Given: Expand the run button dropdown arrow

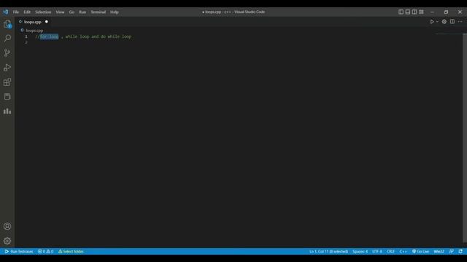Looking at the screenshot, I should pyautogui.click(x=437, y=22).
